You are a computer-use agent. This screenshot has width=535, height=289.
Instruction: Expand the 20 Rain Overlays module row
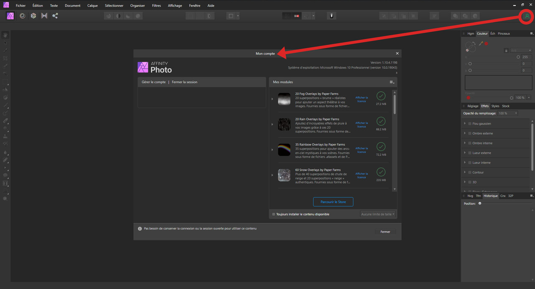coord(272,125)
